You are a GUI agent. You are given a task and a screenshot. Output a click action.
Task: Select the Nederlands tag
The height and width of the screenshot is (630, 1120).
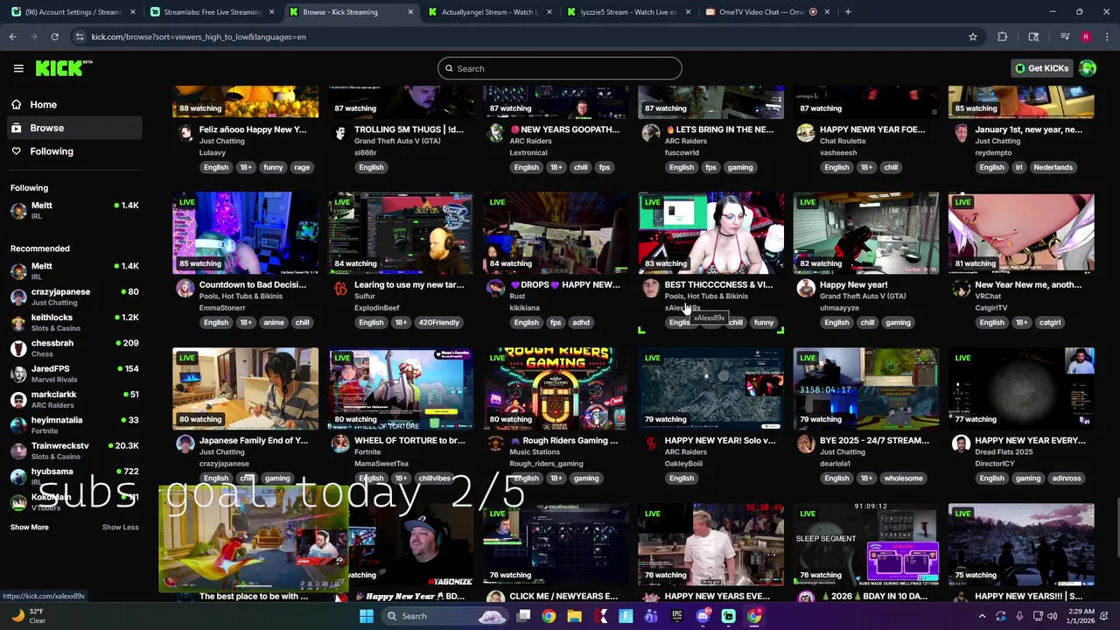point(1053,167)
